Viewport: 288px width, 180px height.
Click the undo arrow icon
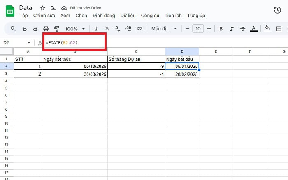click(x=25, y=29)
